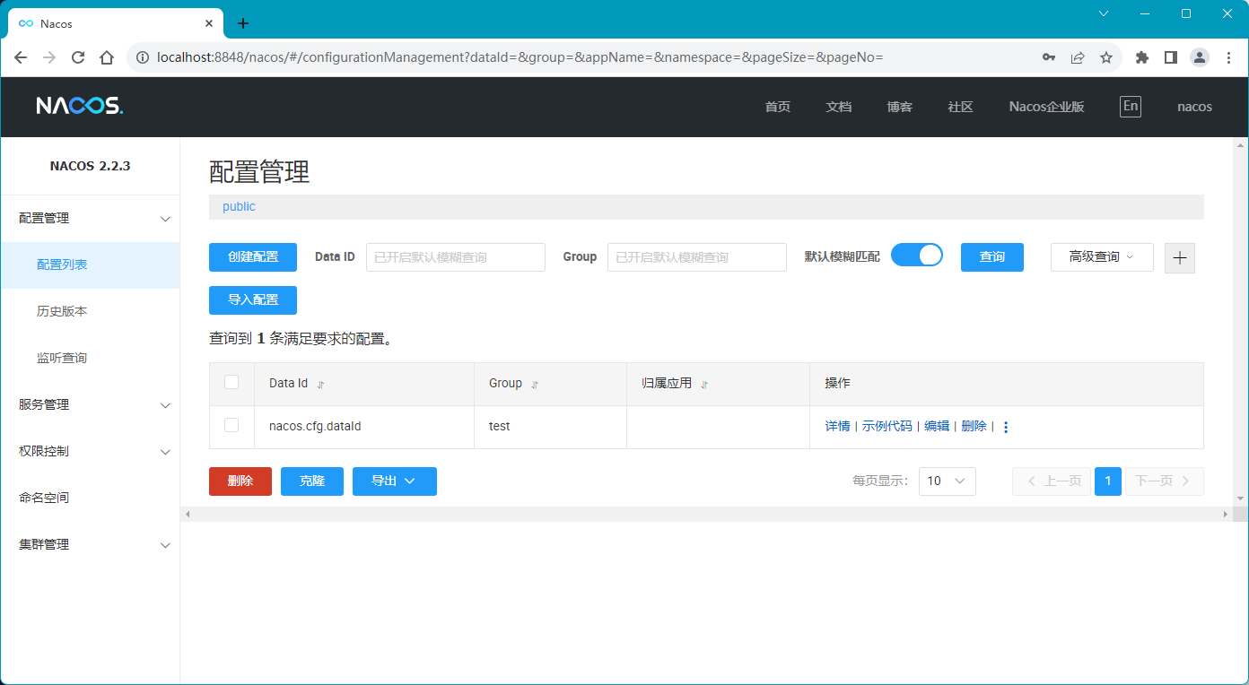Open saved passwords key icon
1249x685 pixels.
pyautogui.click(x=1048, y=57)
